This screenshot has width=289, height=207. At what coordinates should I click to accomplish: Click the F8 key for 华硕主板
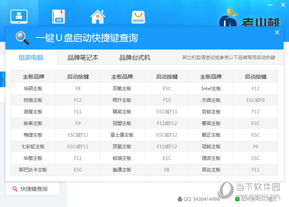pyautogui.click(x=78, y=88)
